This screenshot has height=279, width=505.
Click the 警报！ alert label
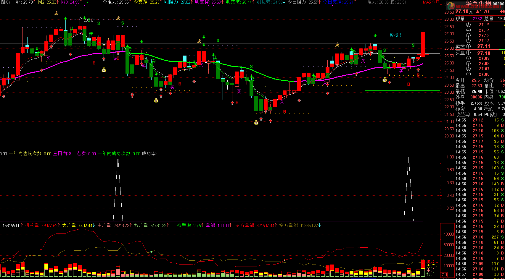[395, 35]
